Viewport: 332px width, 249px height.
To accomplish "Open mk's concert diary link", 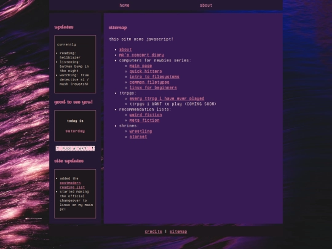I will (141, 55).
